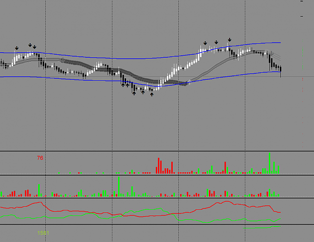This screenshot has height=242, width=314.
Task: Select the rightmost black down-arrow sell signal
Action: click(230, 40)
